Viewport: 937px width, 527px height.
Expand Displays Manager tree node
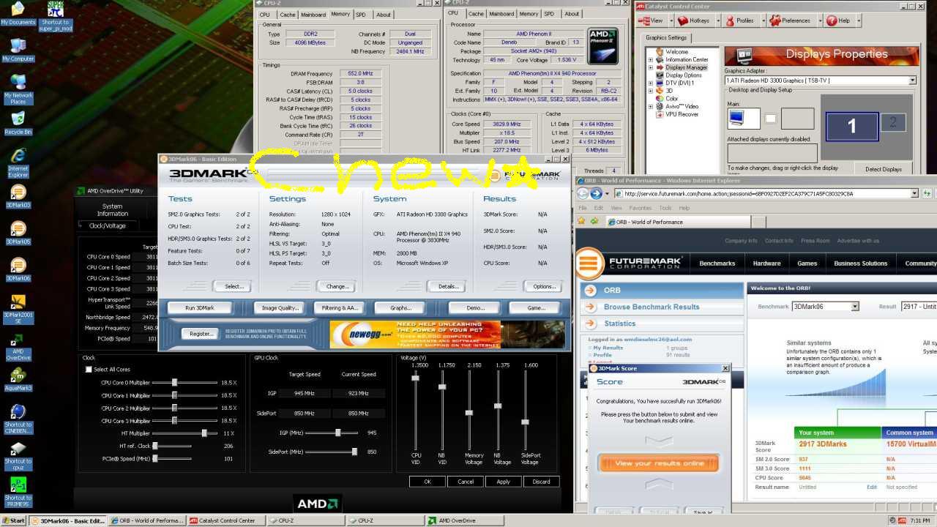click(650, 67)
